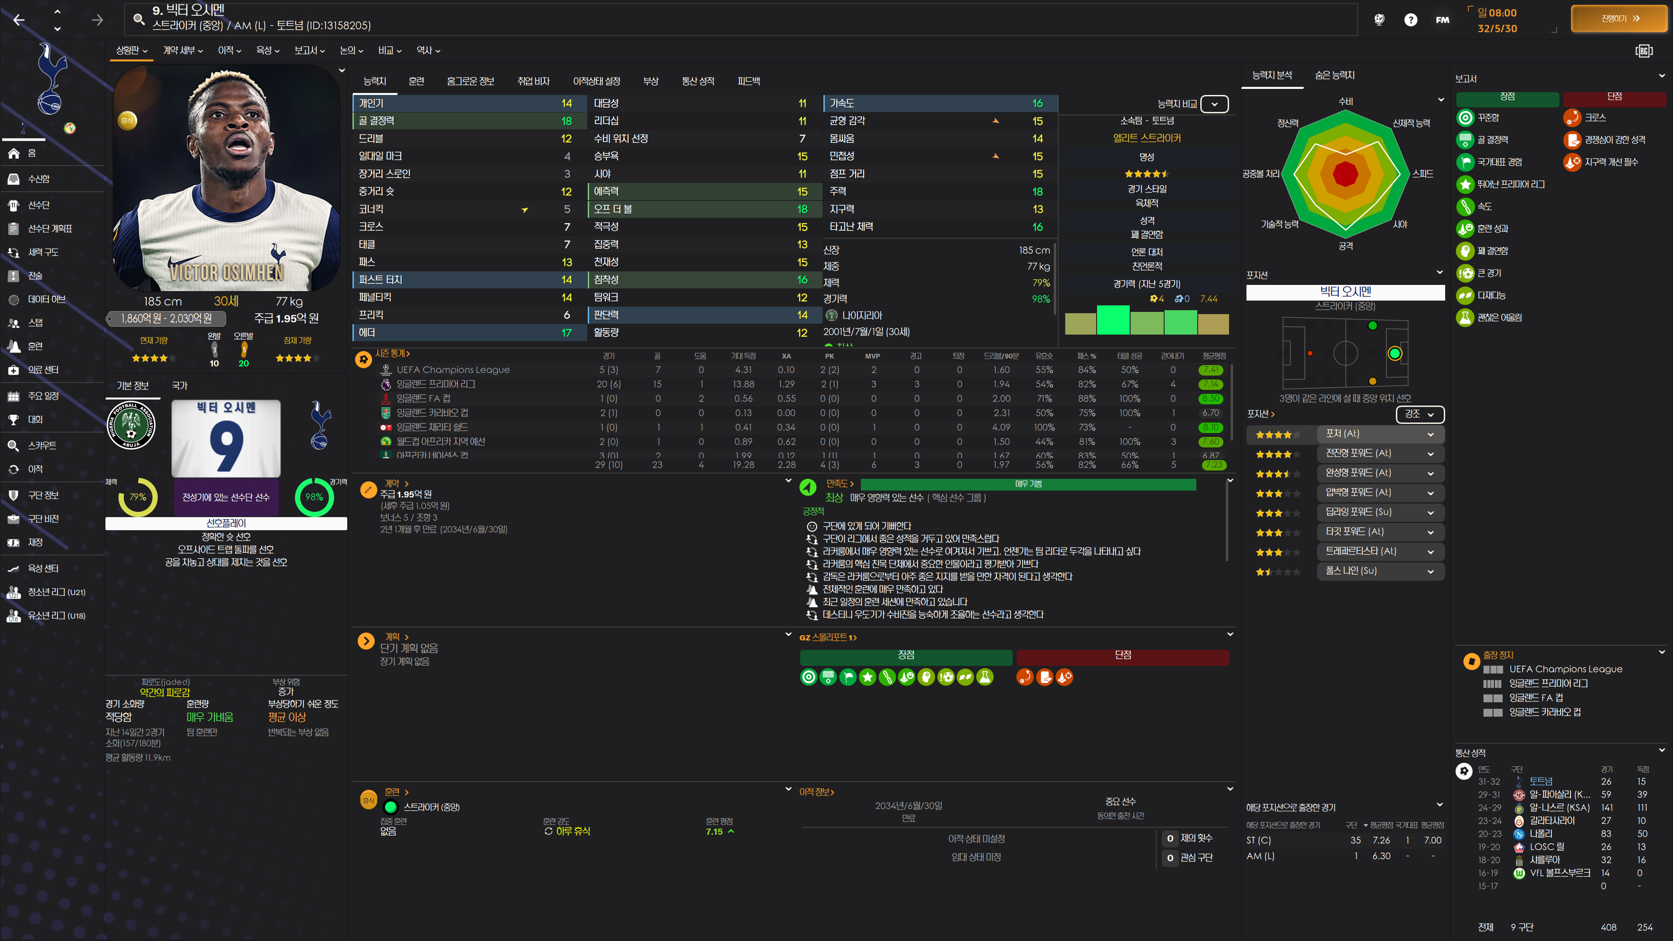Screen dimensions: 1673x941
Task: Click the Nigeria federation badge
Action: coord(131,426)
